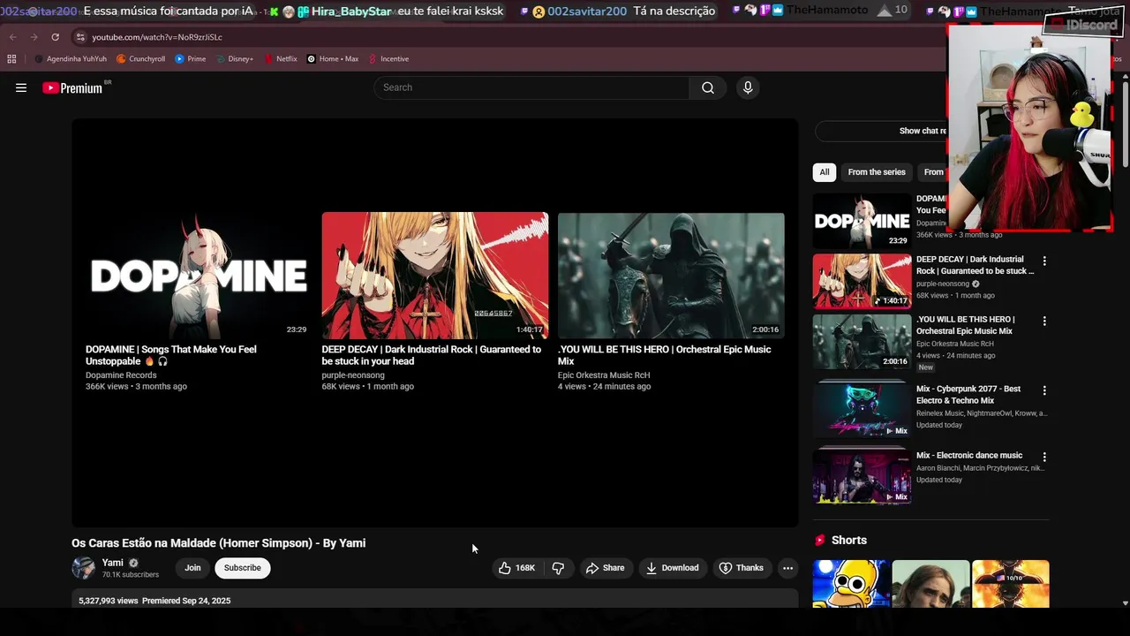Click Dopamine Records channel name in endscreen
Image resolution: width=1130 pixels, height=636 pixels.
pos(121,375)
